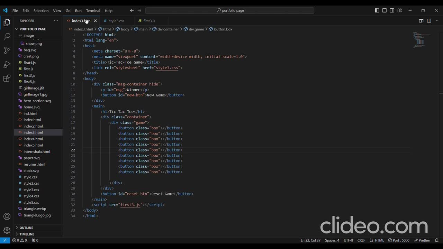The image size is (443, 249).
Task: Open triangleLogo.jpg in the explorer
Action: 37,215
